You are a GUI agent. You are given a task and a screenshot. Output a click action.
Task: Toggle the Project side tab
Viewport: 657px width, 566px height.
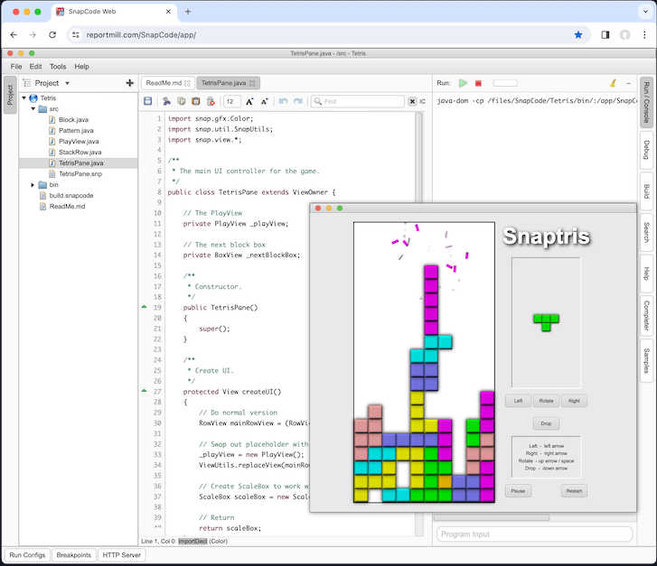pyautogui.click(x=10, y=95)
